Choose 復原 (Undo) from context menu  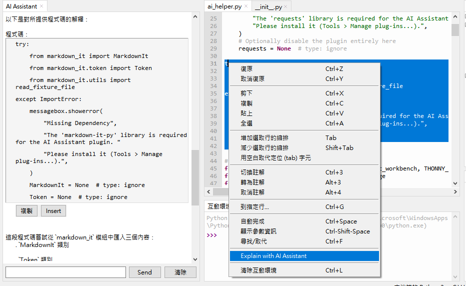(246, 69)
